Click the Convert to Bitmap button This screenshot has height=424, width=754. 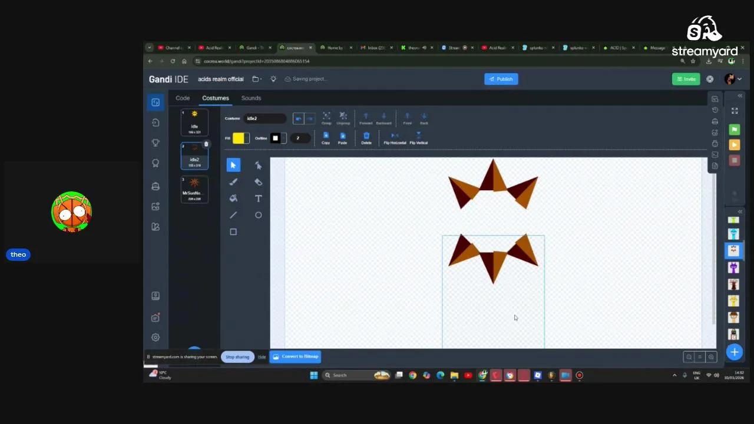tap(295, 356)
